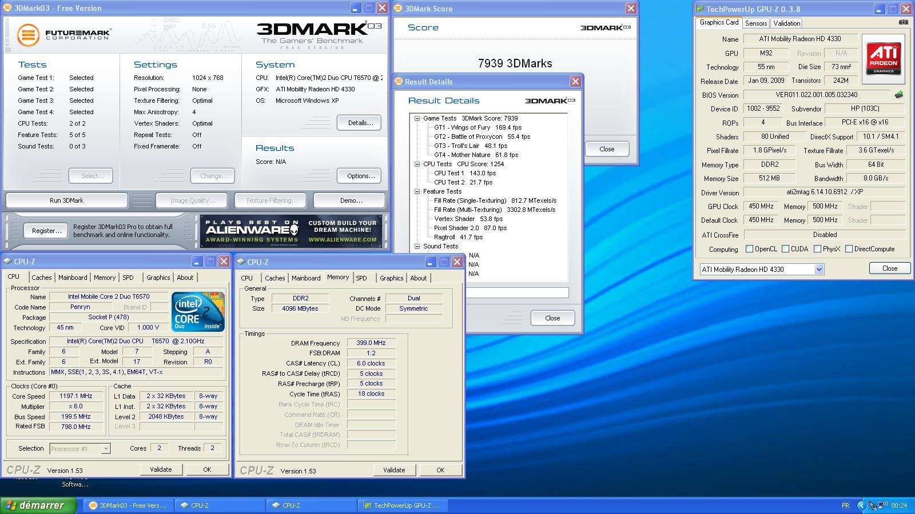
Task: Click Register... button in 3DMark03
Action: click(46, 231)
